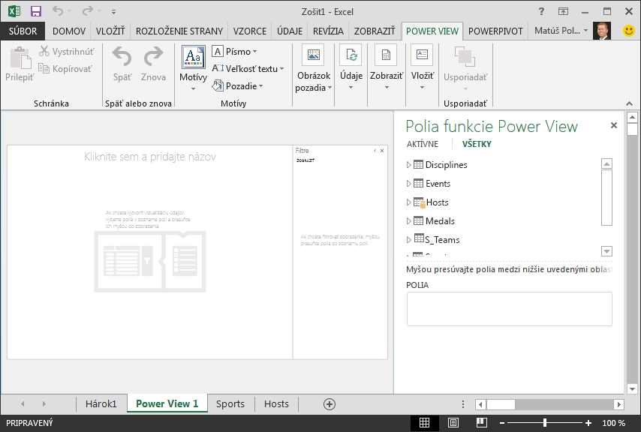Open the Vložiť insert ribbon icon
The height and width of the screenshot is (432, 641).
tap(422, 55)
